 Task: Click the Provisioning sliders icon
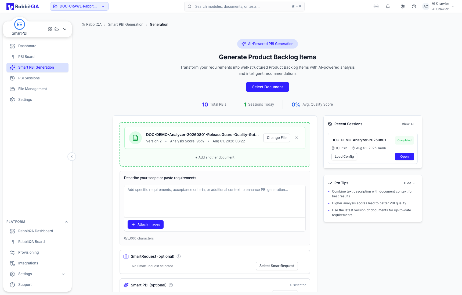(12, 253)
